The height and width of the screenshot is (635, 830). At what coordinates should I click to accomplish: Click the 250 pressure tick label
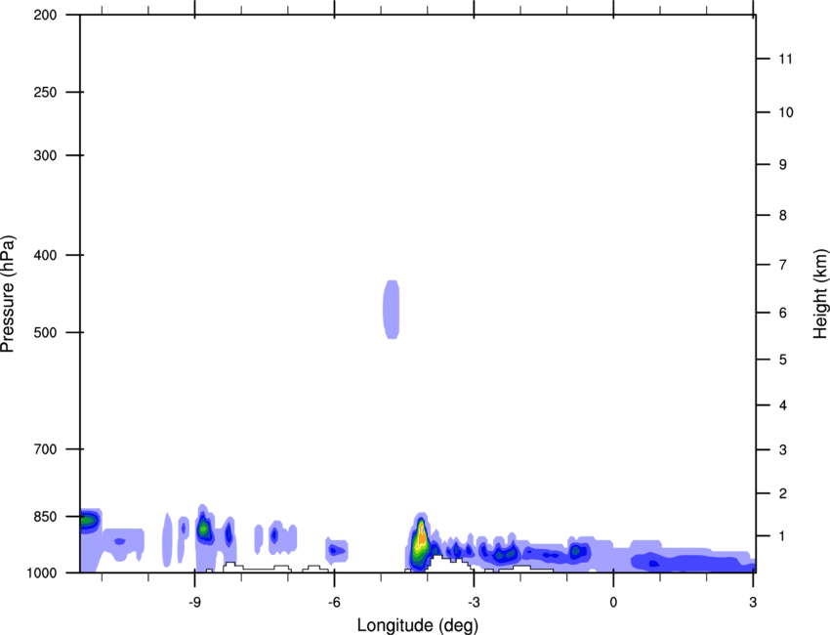coord(45,92)
